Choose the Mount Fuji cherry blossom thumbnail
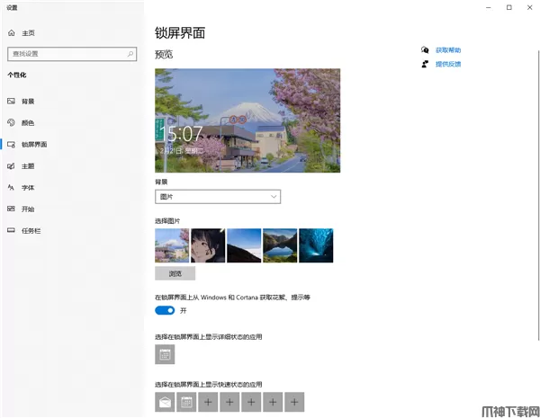This screenshot has height=418, width=540. tap(172, 245)
